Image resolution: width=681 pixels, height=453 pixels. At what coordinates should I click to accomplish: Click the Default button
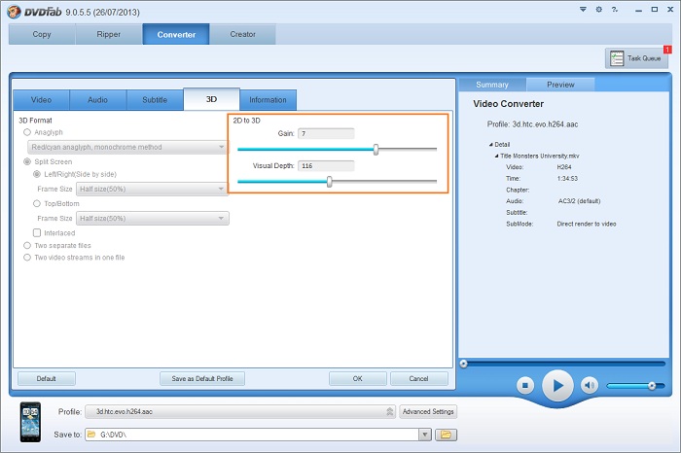point(47,378)
